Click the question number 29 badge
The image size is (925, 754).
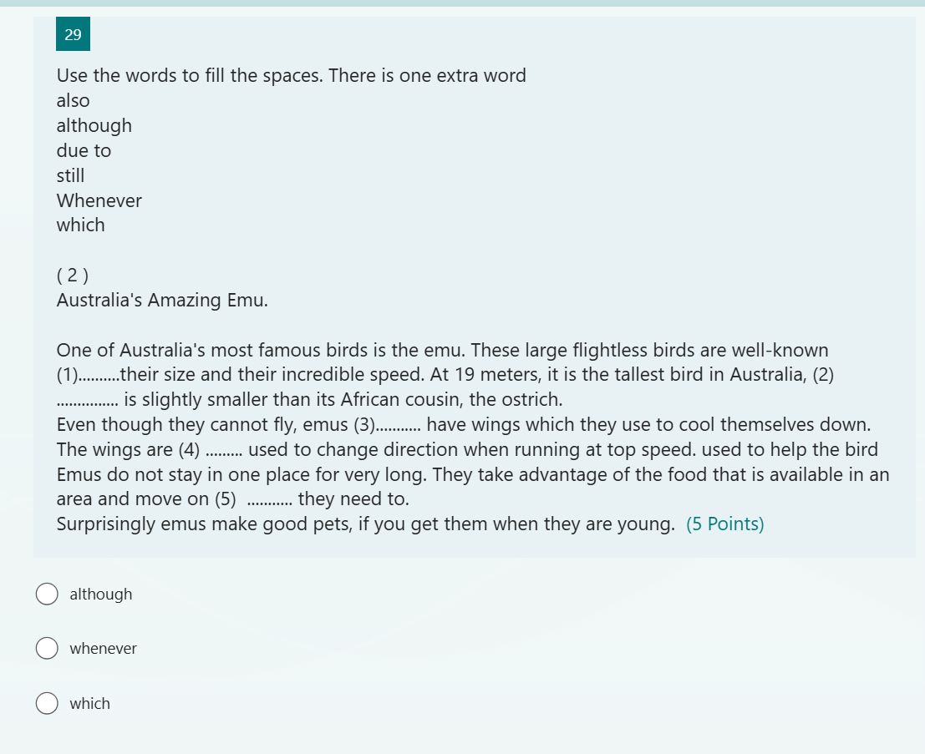74,34
